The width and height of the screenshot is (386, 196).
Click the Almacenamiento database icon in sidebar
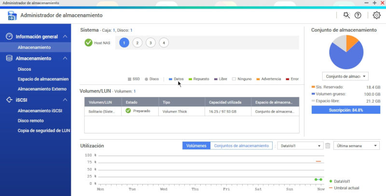9,58
